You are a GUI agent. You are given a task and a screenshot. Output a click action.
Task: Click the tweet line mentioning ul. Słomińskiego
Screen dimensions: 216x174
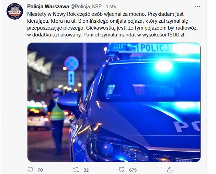click(x=107, y=21)
